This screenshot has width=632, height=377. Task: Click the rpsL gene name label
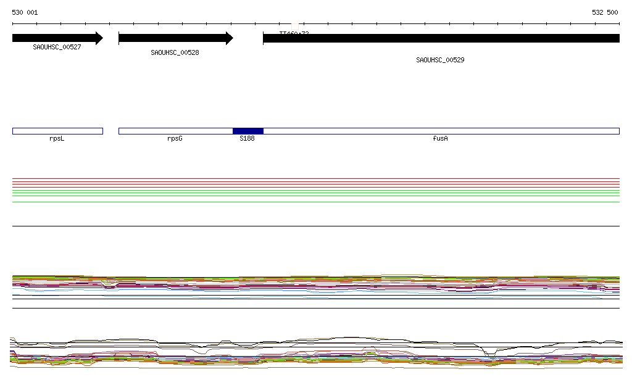pos(57,139)
